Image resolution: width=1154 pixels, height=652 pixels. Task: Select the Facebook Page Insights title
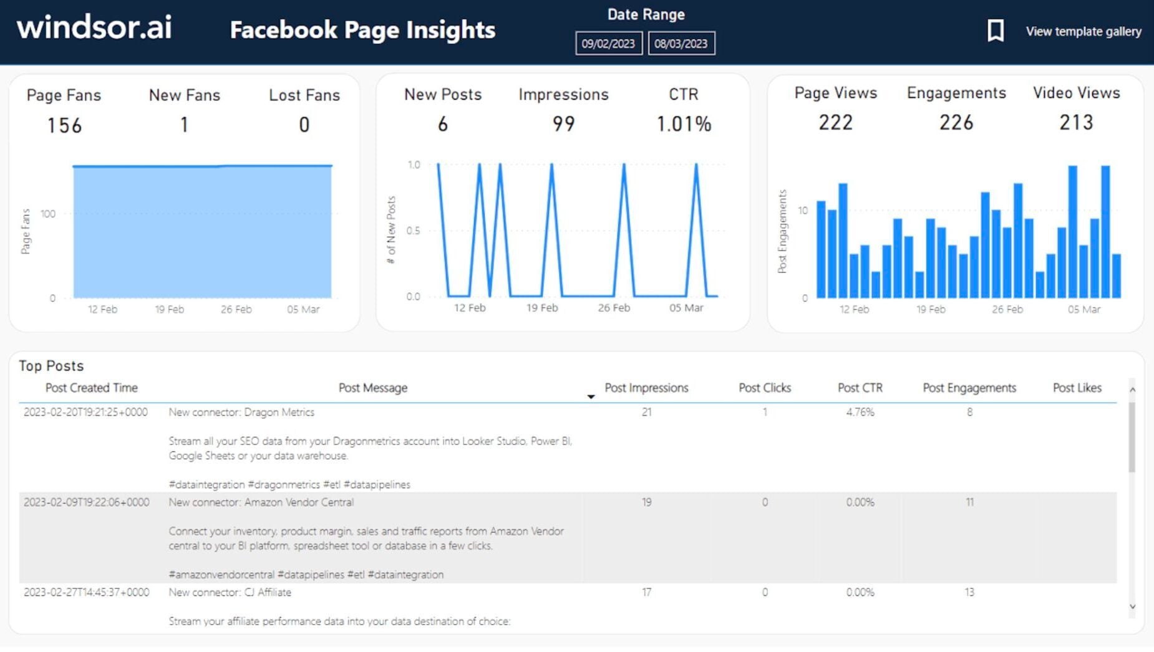click(362, 29)
